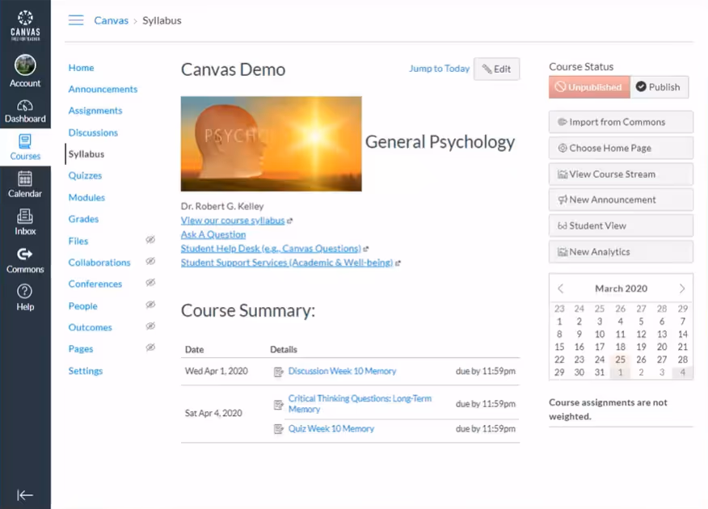Click the Canvas breadcrumb link
708x509 pixels.
tap(111, 20)
